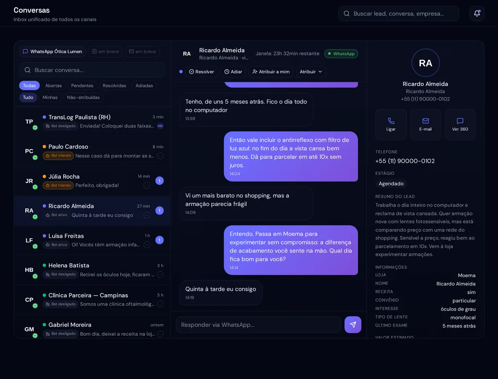The image size is (498, 379).
Task: Click the Agendado stage chip
Action: (x=391, y=184)
